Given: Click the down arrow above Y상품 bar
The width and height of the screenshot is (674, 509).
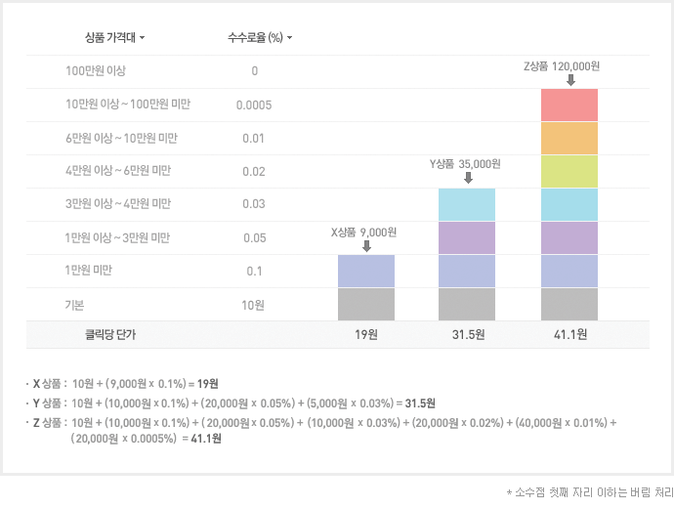Looking at the screenshot, I should click(468, 179).
